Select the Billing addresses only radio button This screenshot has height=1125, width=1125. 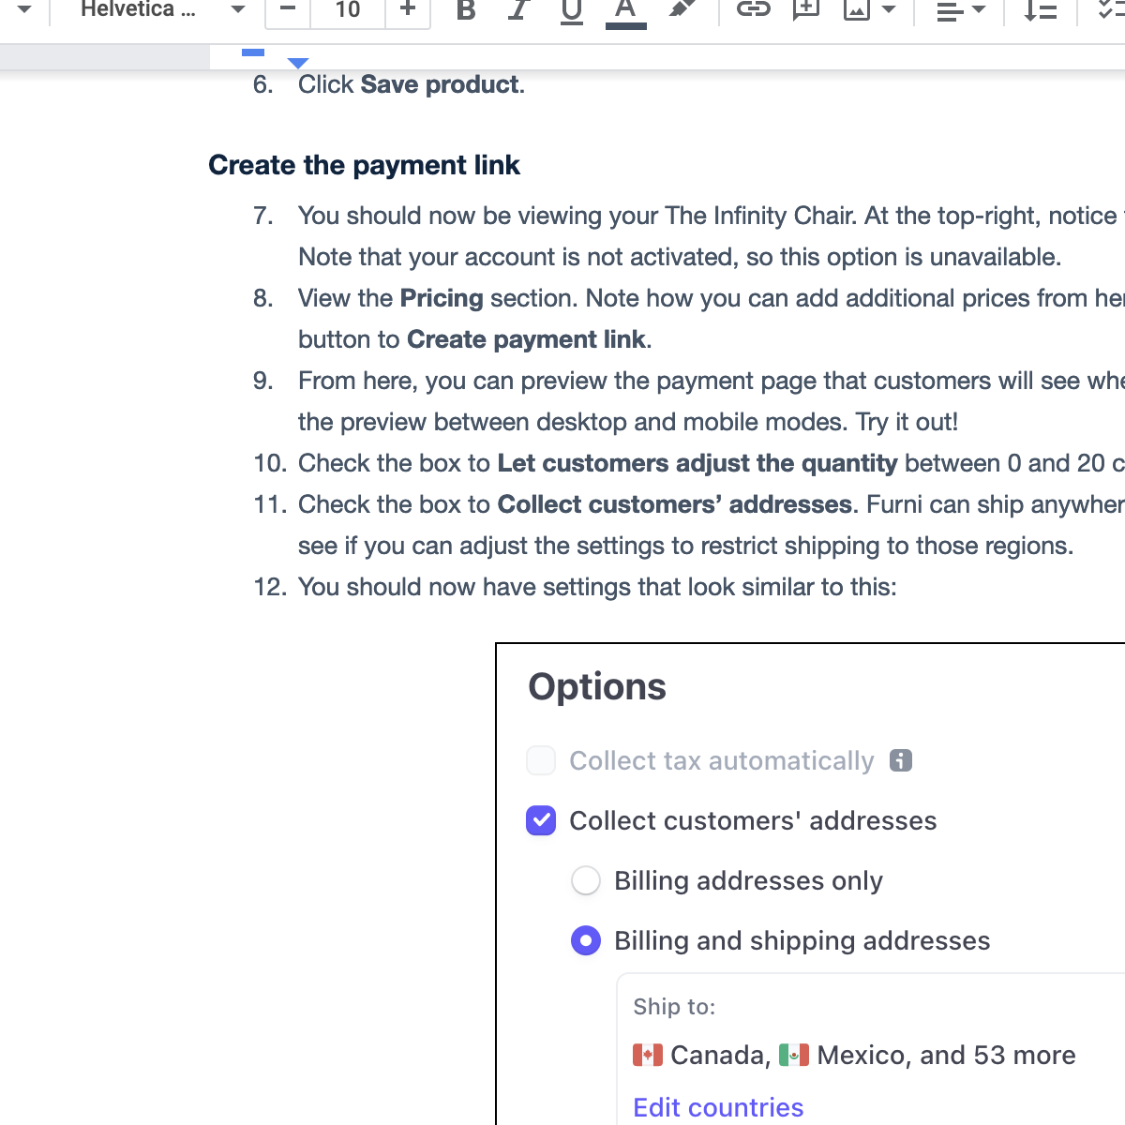coord(586,880)
